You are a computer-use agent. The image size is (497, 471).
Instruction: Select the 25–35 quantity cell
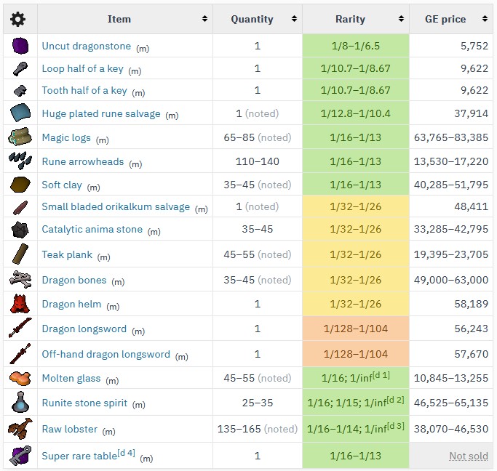point(258,403)
